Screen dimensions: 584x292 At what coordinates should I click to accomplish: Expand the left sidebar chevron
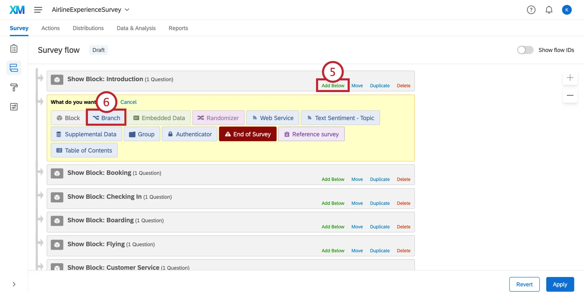click(x=14, y=284)
